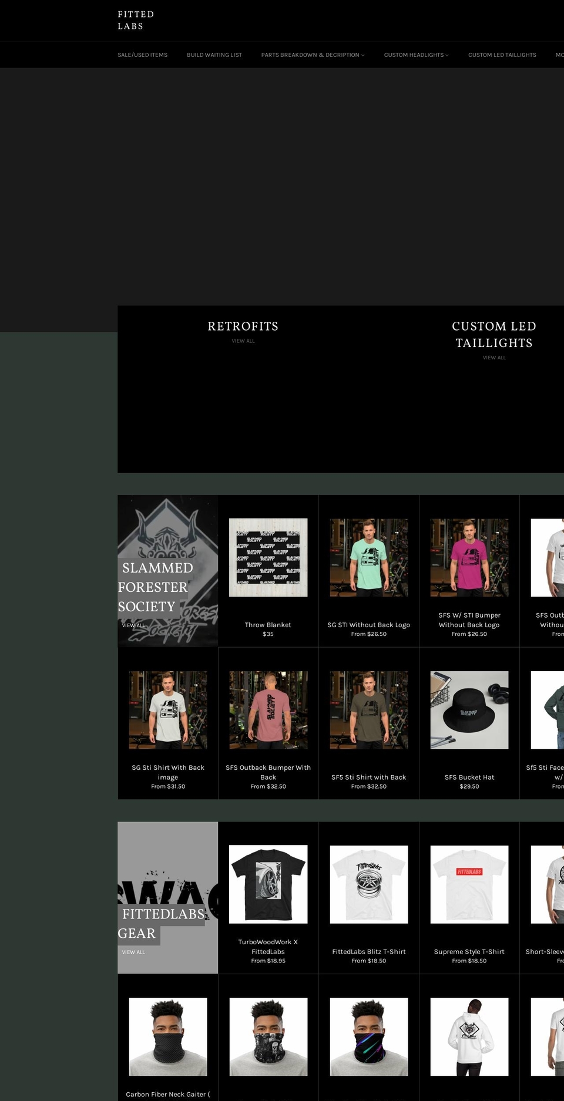The image size is (564, 1101).
Task: Click SG STI Without Back Logo title
Action: [x=369, y=625]
